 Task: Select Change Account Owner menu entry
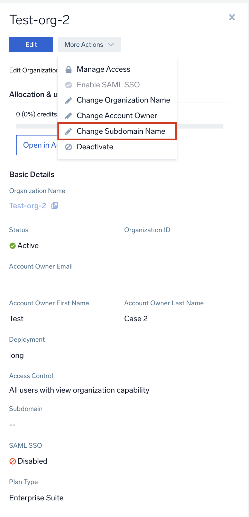click(117, 116)
